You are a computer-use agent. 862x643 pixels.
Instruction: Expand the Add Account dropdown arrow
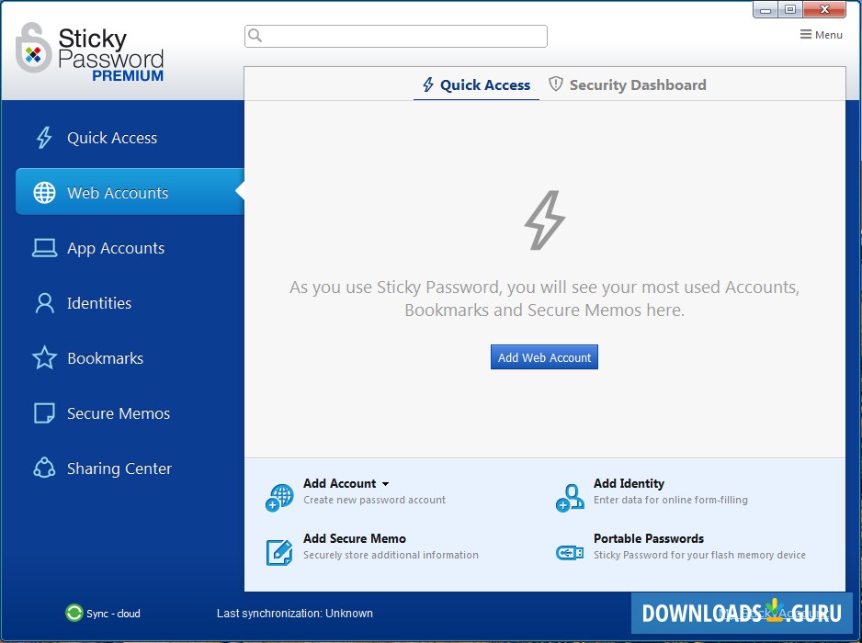(x=385, y=484)
